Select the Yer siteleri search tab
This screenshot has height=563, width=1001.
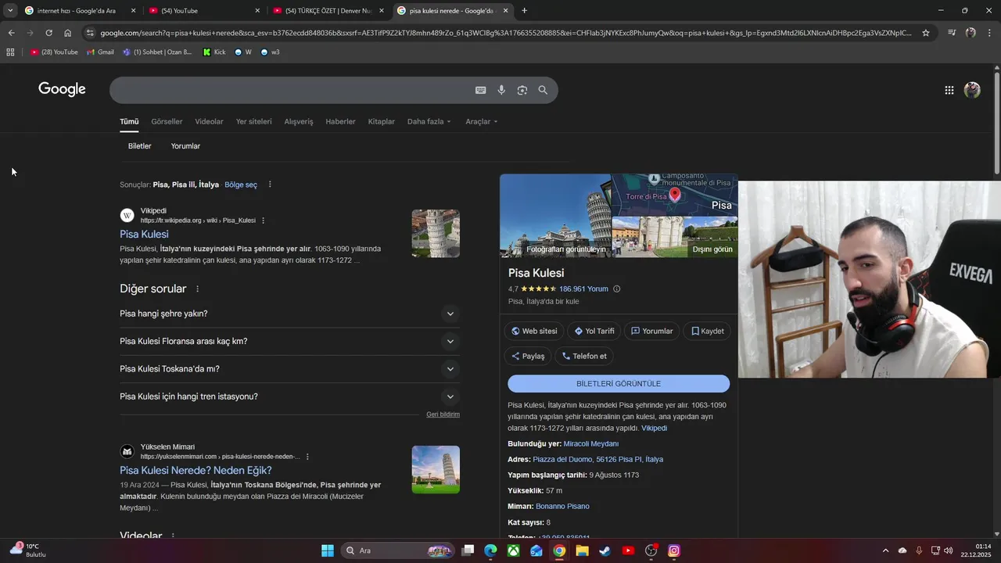tap(254, 121)
